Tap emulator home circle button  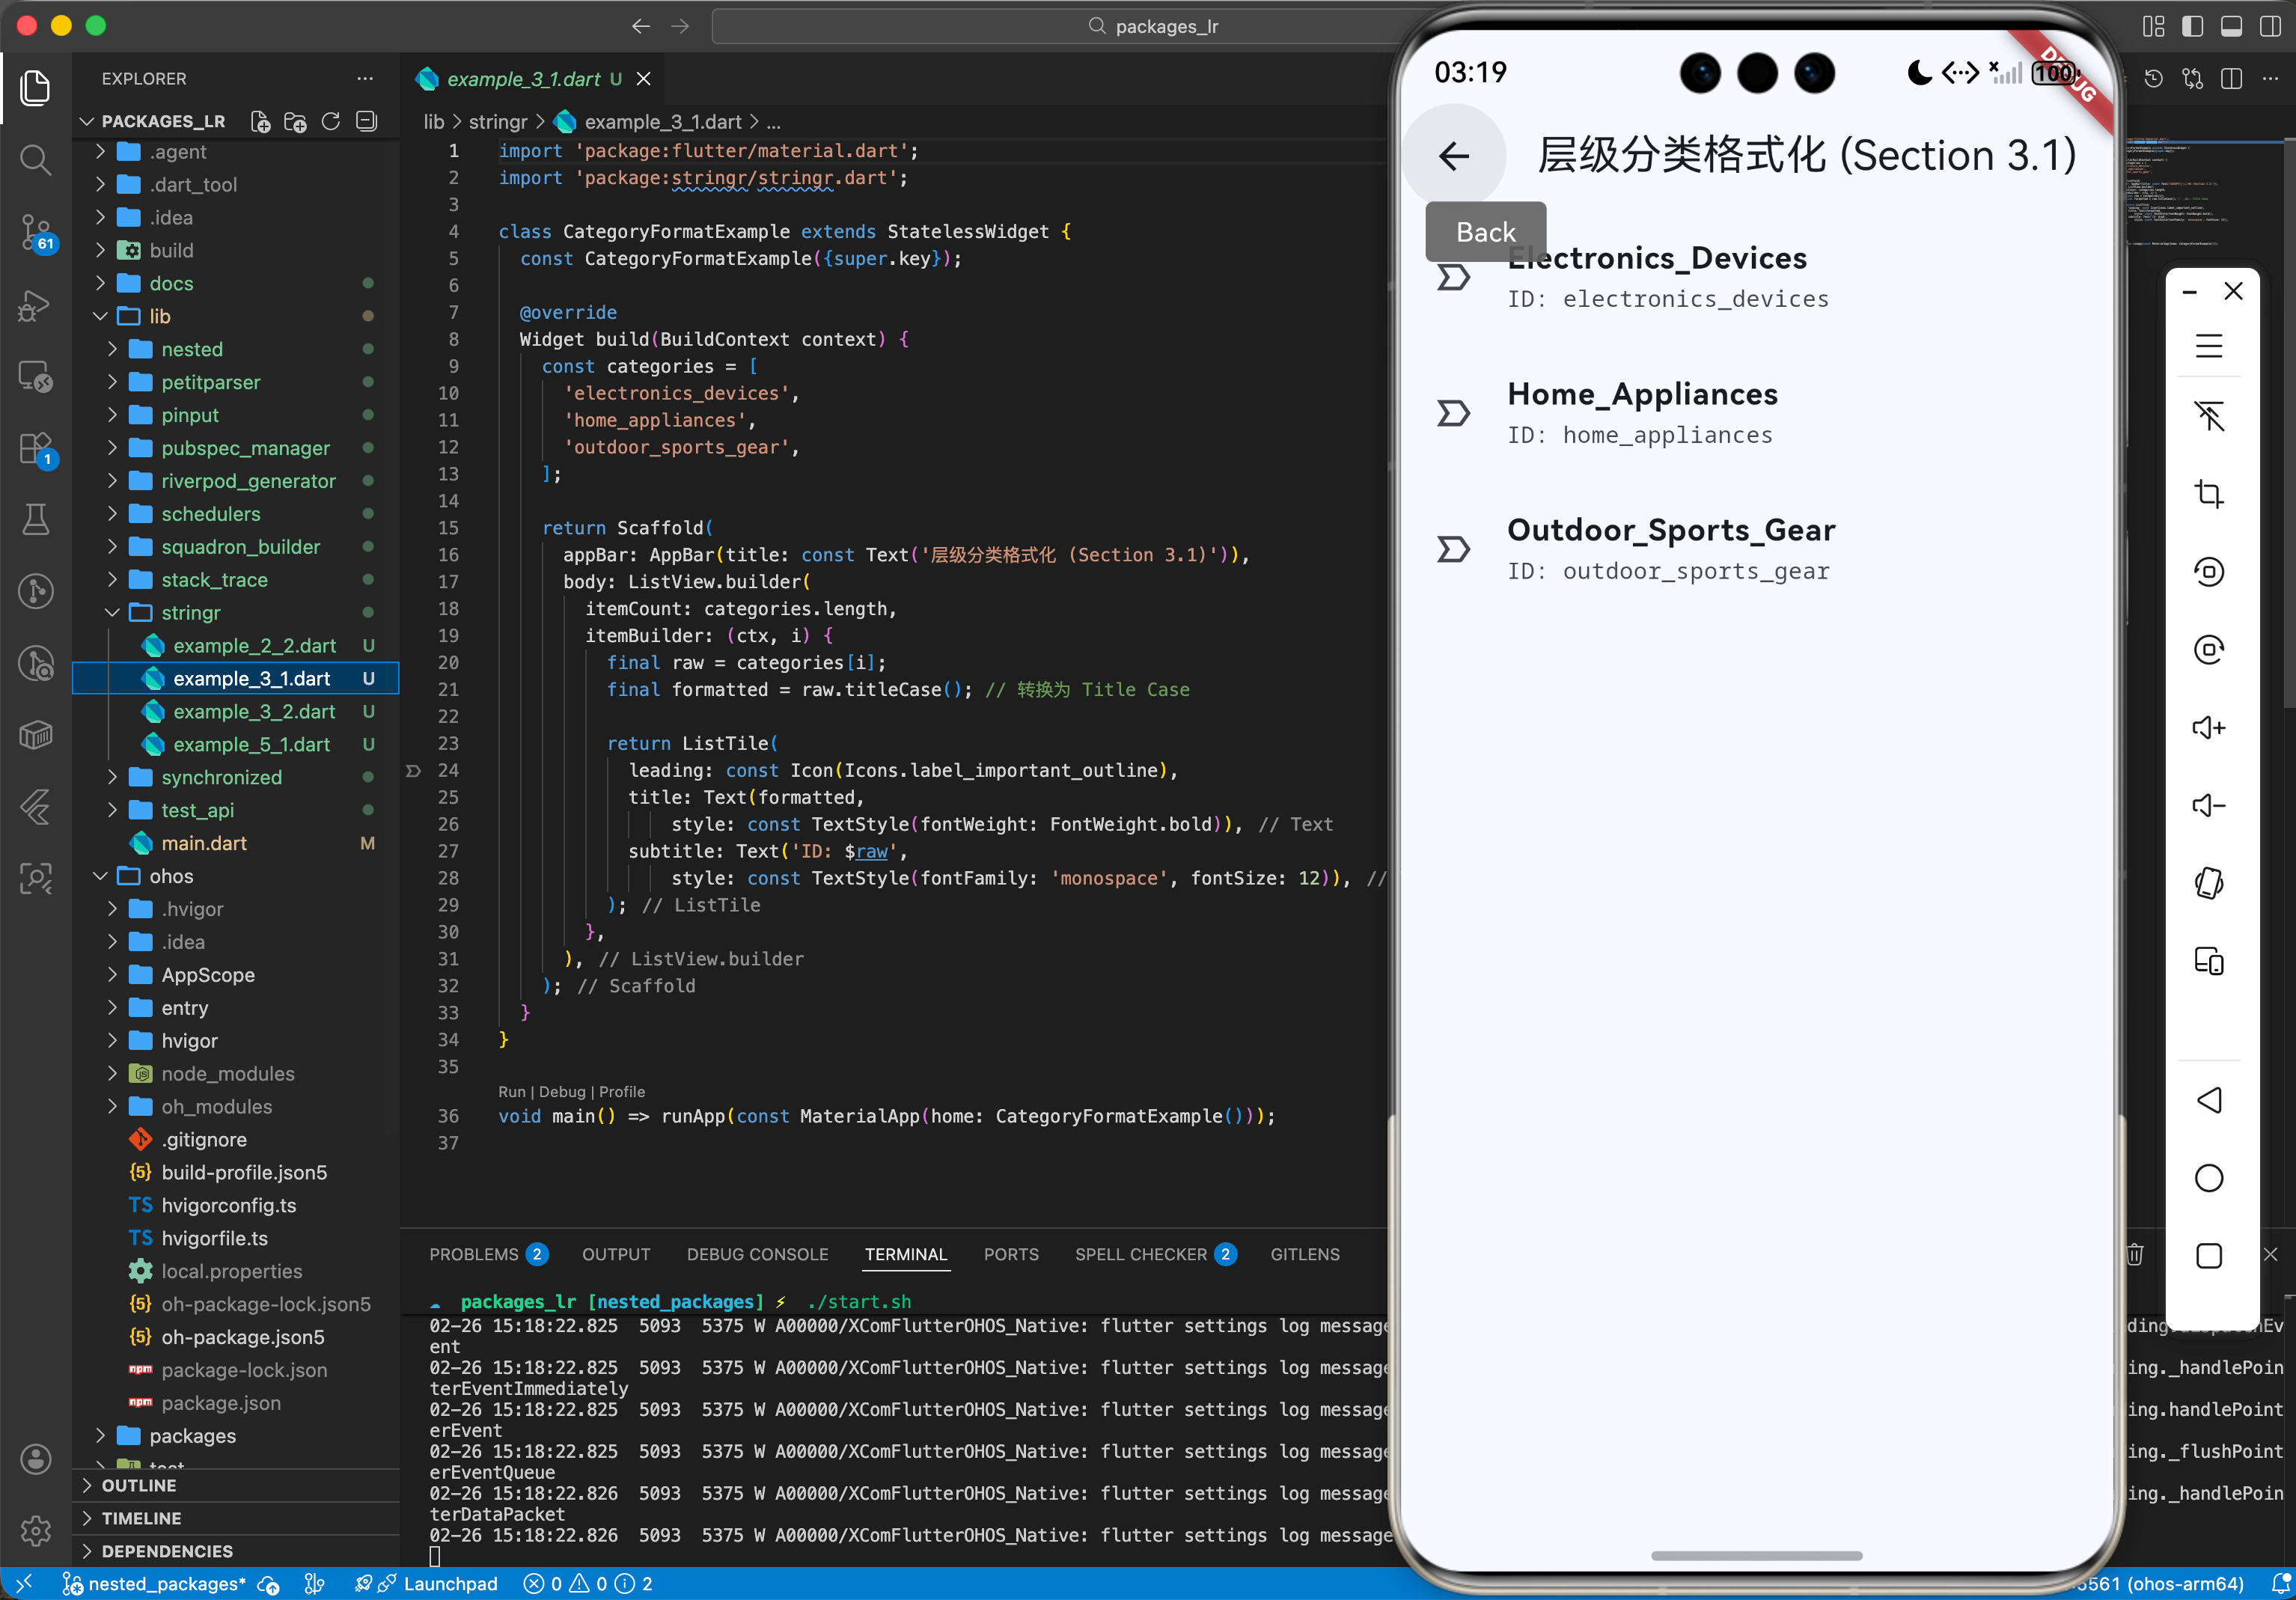pos(2209,1178)
